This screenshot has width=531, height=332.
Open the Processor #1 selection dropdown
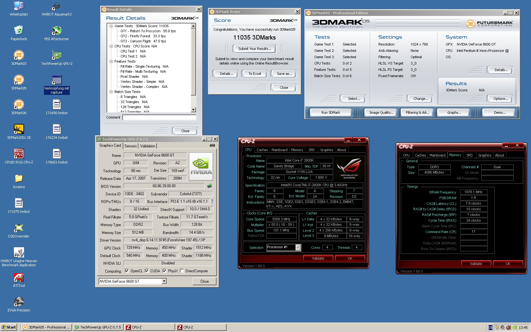click(298, 247)
